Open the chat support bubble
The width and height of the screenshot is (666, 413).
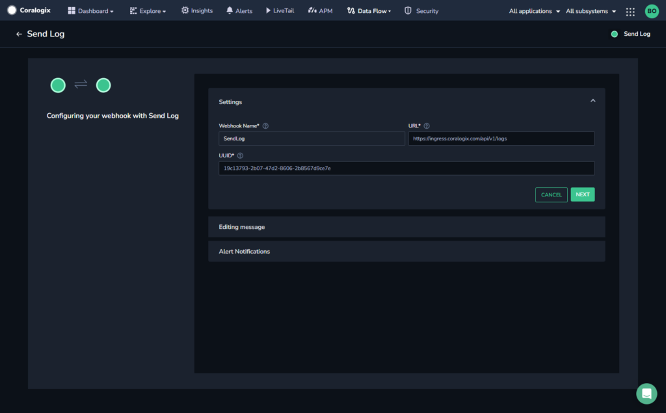tap(646, 394)
